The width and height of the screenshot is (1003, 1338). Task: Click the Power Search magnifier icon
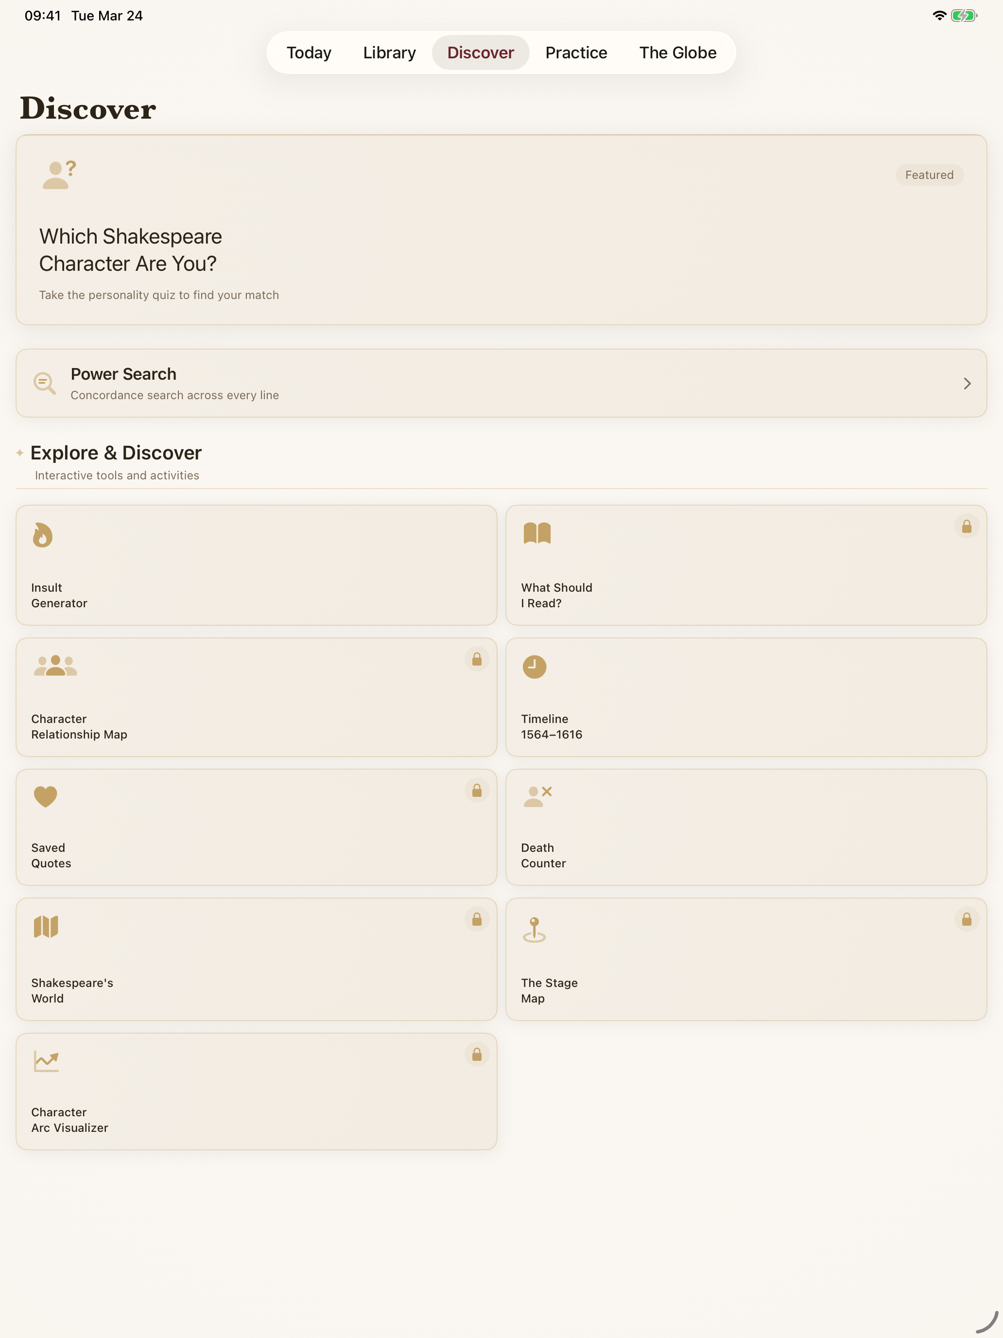pos(45,383)
